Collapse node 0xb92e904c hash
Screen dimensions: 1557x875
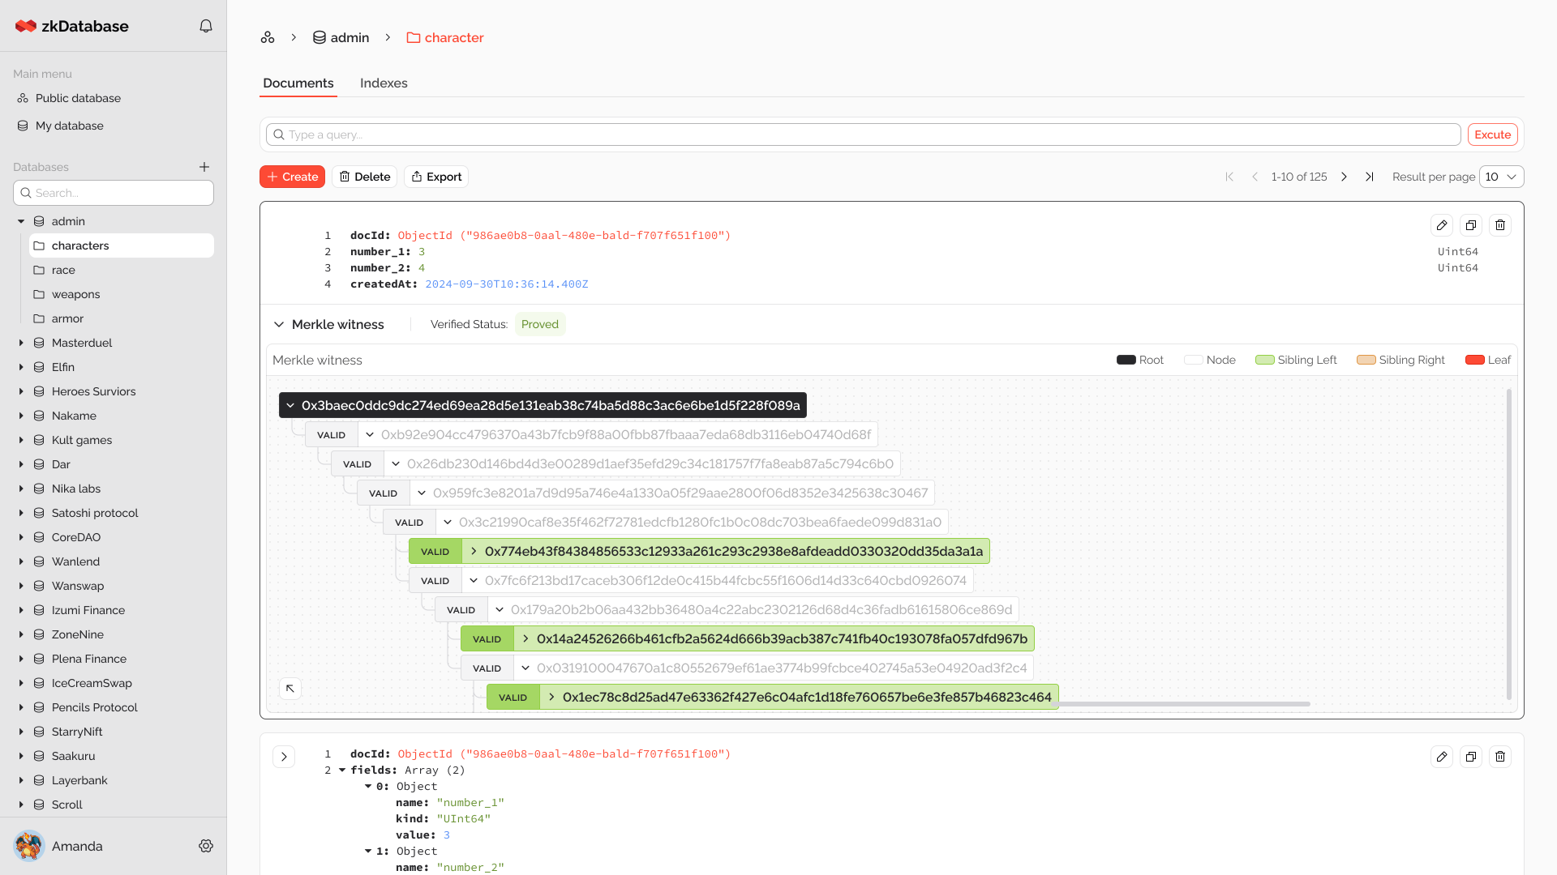(370, 434)
